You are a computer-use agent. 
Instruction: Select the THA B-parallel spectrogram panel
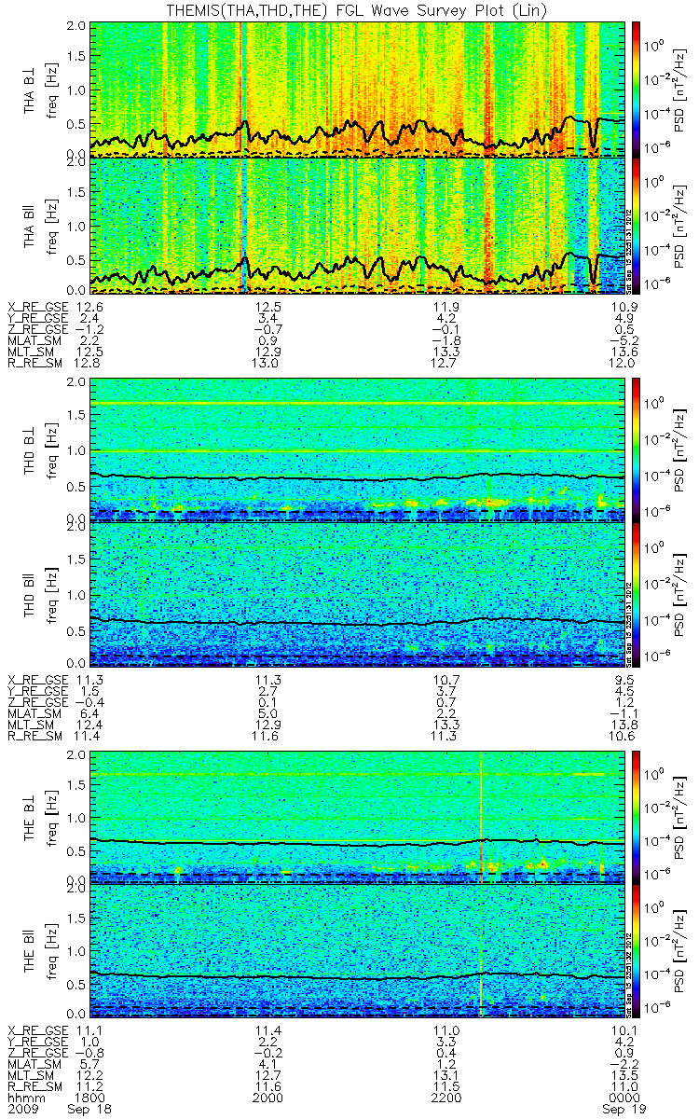(x=357, y=225)
